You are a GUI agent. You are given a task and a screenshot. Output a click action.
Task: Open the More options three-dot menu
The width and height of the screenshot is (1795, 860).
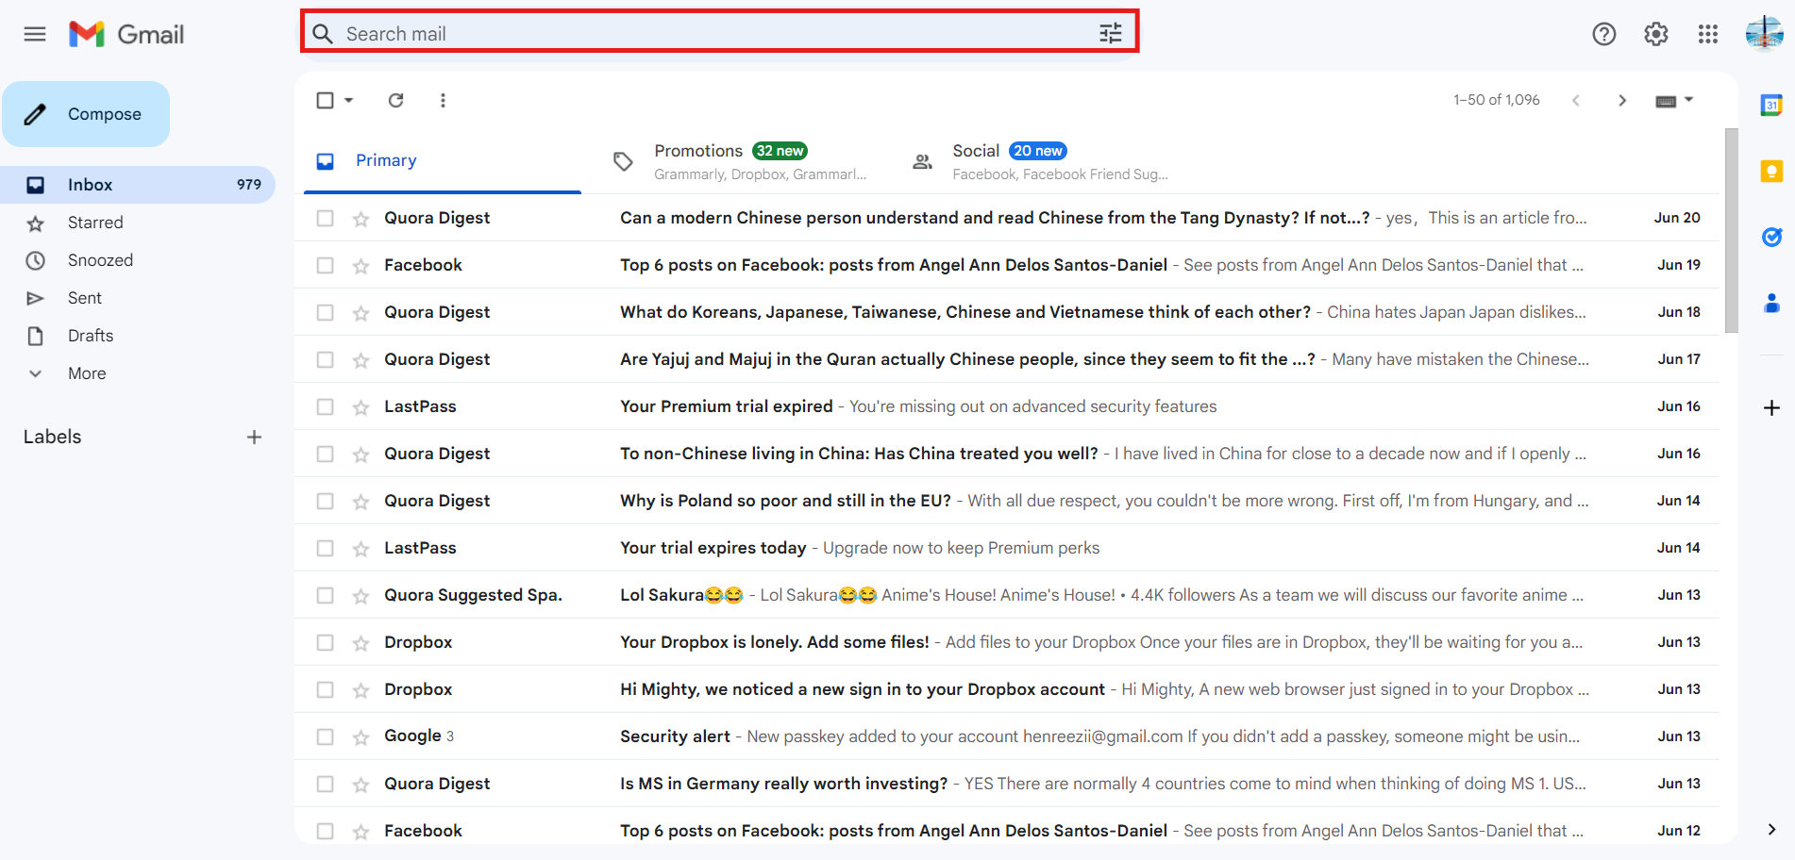443,100
